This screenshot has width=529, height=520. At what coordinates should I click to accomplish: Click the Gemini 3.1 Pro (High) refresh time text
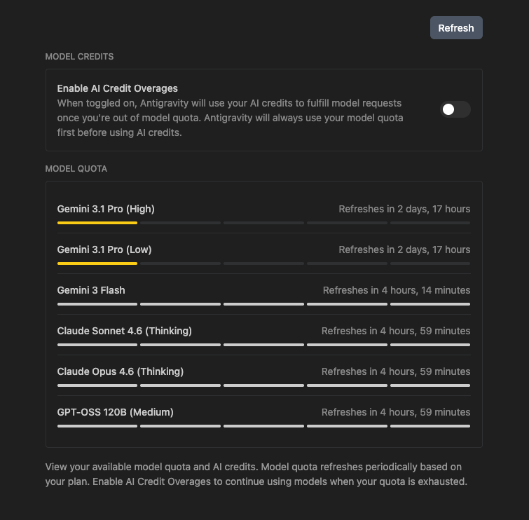coord(404,210)
